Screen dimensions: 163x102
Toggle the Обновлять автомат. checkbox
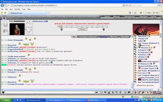135,85
